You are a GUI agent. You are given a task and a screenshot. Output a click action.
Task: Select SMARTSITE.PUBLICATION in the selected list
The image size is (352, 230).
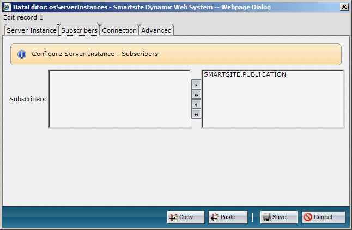[x=245, y=74]
